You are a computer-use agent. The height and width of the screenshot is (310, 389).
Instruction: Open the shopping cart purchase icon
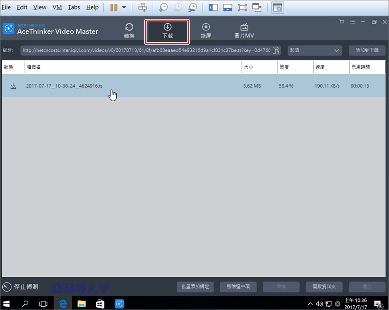tap(342, 22)
